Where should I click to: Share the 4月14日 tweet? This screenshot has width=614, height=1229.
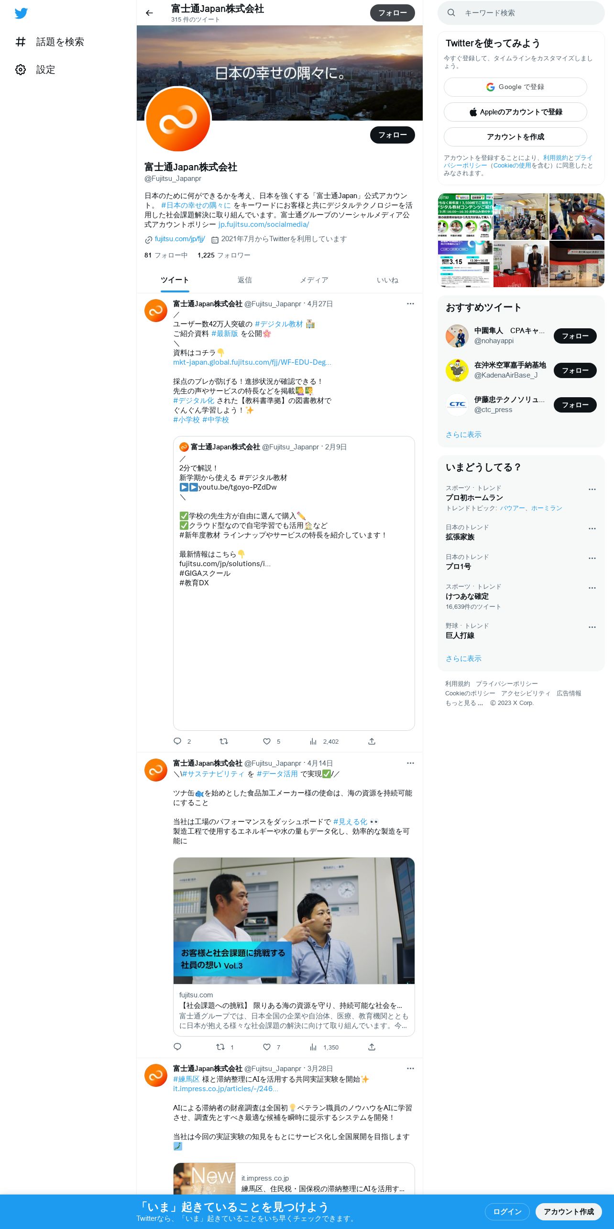[x=372, y=1047]
